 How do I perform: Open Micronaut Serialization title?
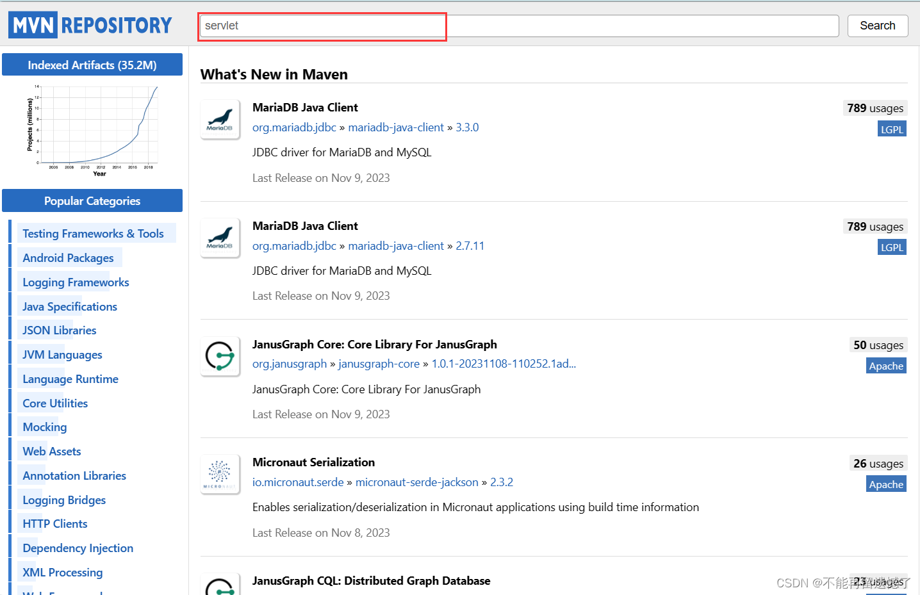(x=313, y=462)
